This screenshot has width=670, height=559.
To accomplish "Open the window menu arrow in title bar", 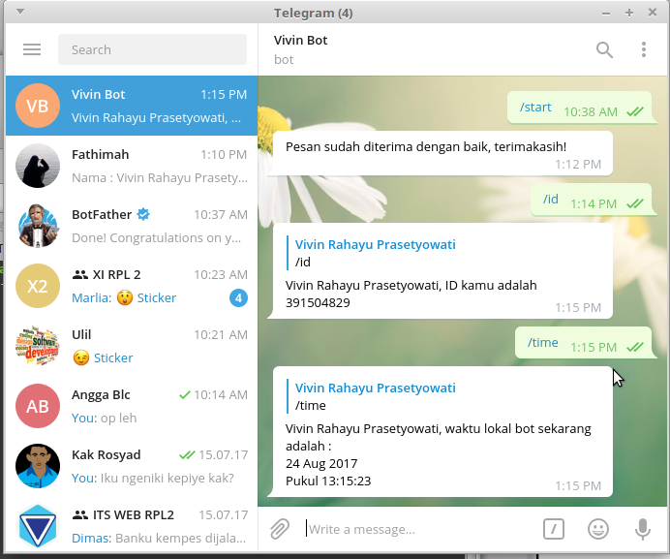I will point(19,12).
